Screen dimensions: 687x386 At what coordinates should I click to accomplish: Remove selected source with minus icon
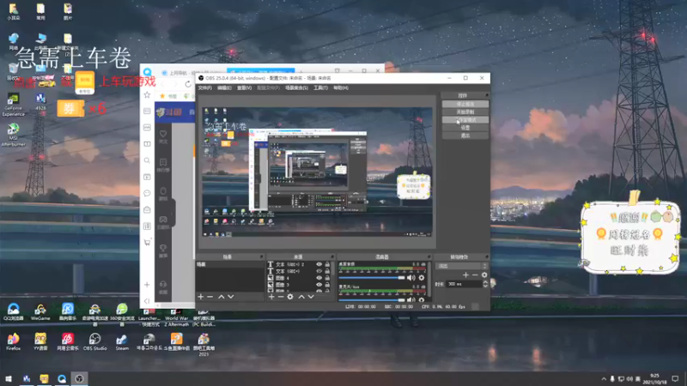281,297
